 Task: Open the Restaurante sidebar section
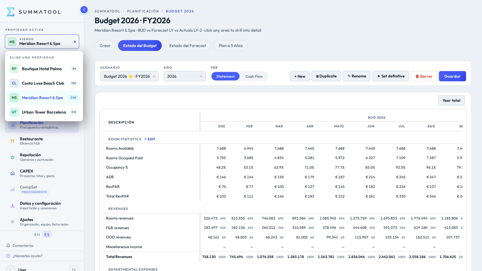pos(42,141)
